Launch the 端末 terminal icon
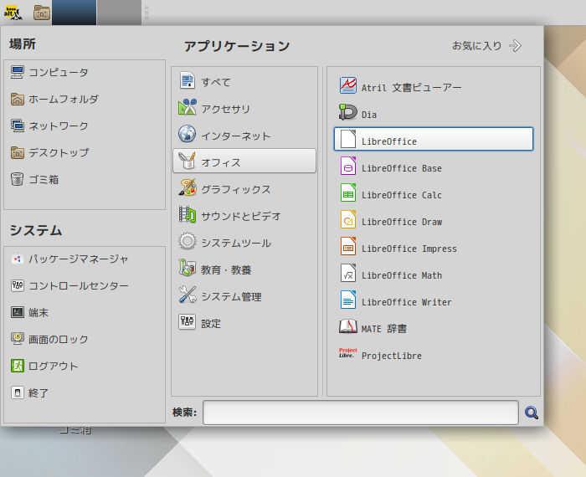 18,312
